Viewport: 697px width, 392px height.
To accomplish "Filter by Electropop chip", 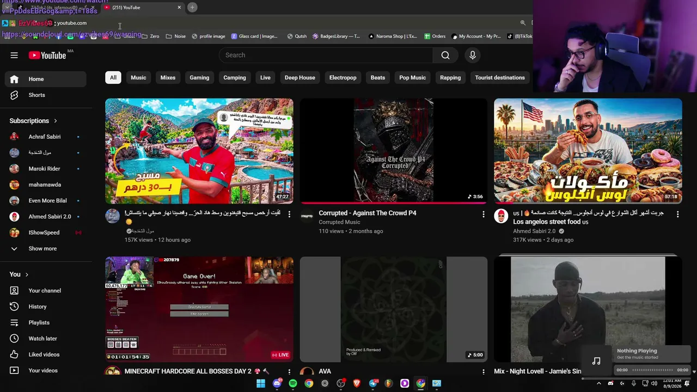I will (x=343, y=77).
